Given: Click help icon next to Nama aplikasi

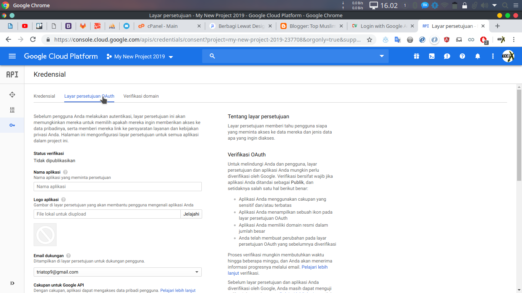Looking at the screenshot, I should (65, 172).
